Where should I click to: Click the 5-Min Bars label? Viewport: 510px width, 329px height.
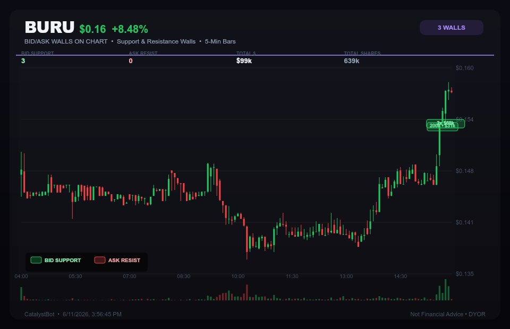(x=220, y=41)
